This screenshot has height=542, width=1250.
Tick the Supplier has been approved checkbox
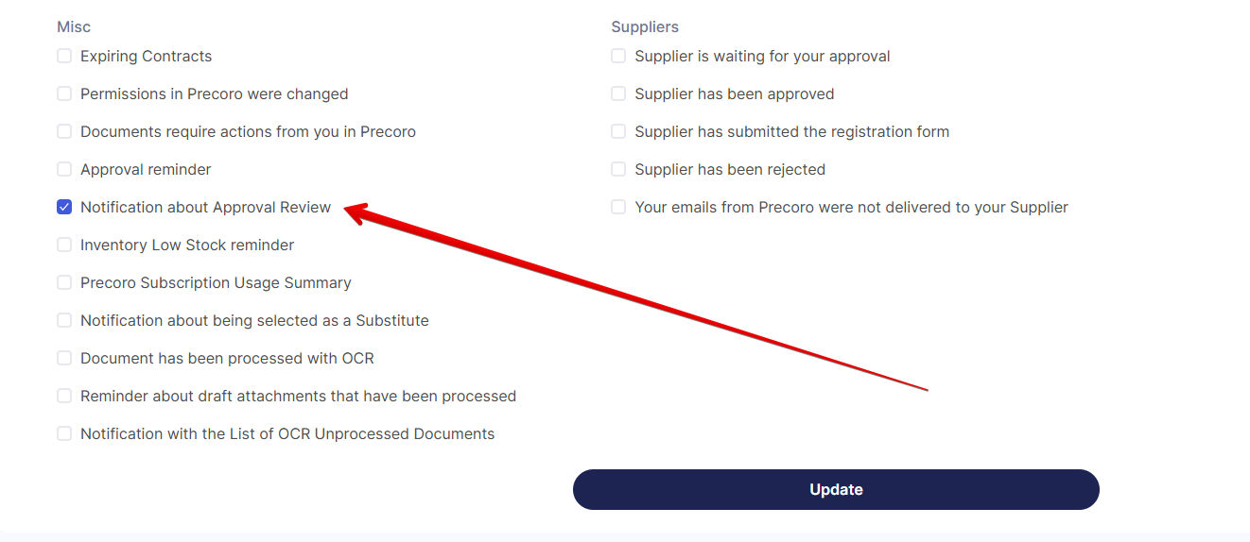click(x=618, y=94)
